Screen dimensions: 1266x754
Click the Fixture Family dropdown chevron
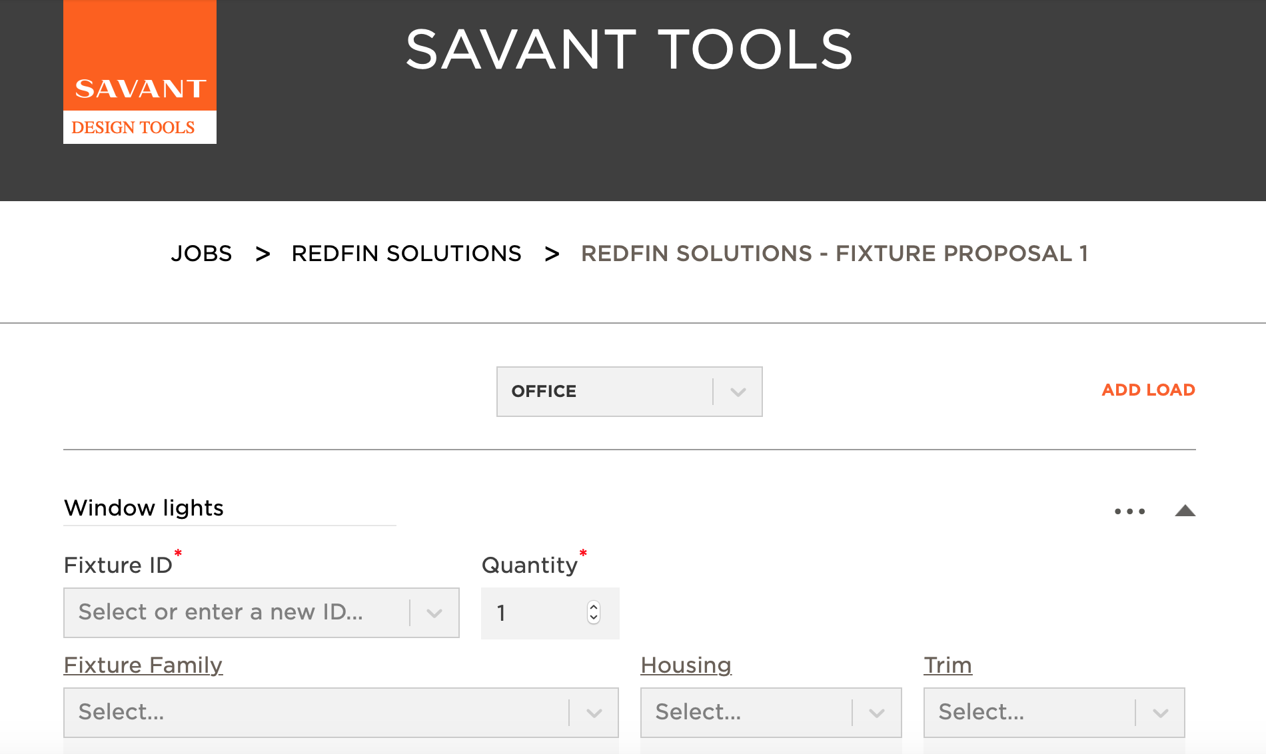593,712
